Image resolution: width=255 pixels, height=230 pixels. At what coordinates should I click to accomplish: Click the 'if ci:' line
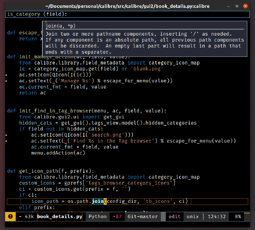coord(28,195)
